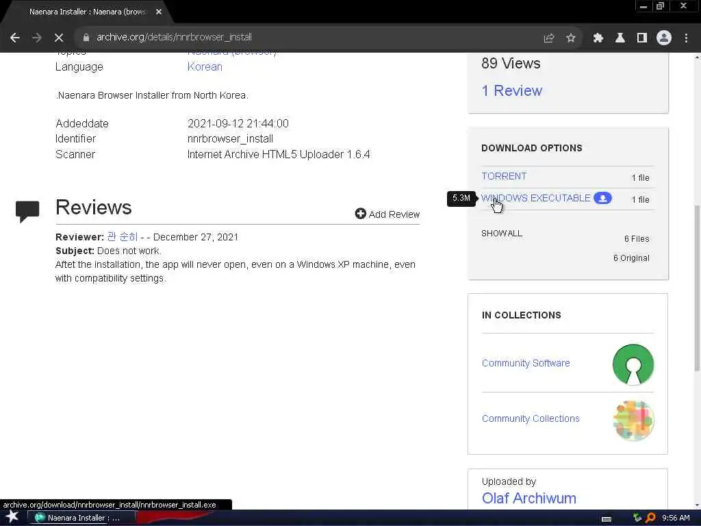Image resolution: width=701 pixels, height=526 pixels.
Task: Stop loading the page
Action: pyautogui.click(x=59, y=38)
